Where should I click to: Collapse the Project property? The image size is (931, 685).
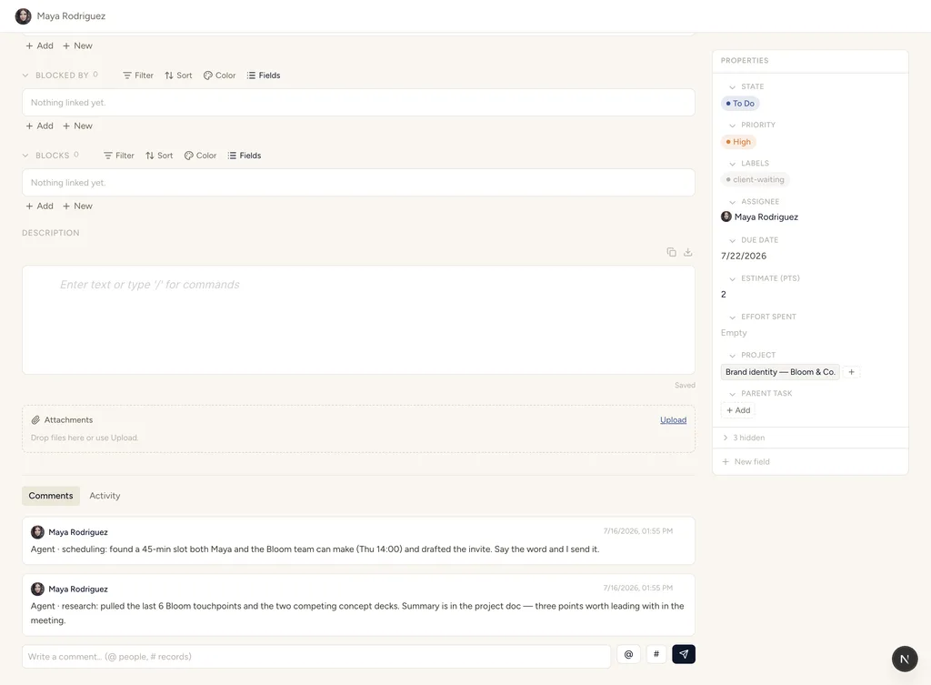pyautogui.click(x=732, y=356)
